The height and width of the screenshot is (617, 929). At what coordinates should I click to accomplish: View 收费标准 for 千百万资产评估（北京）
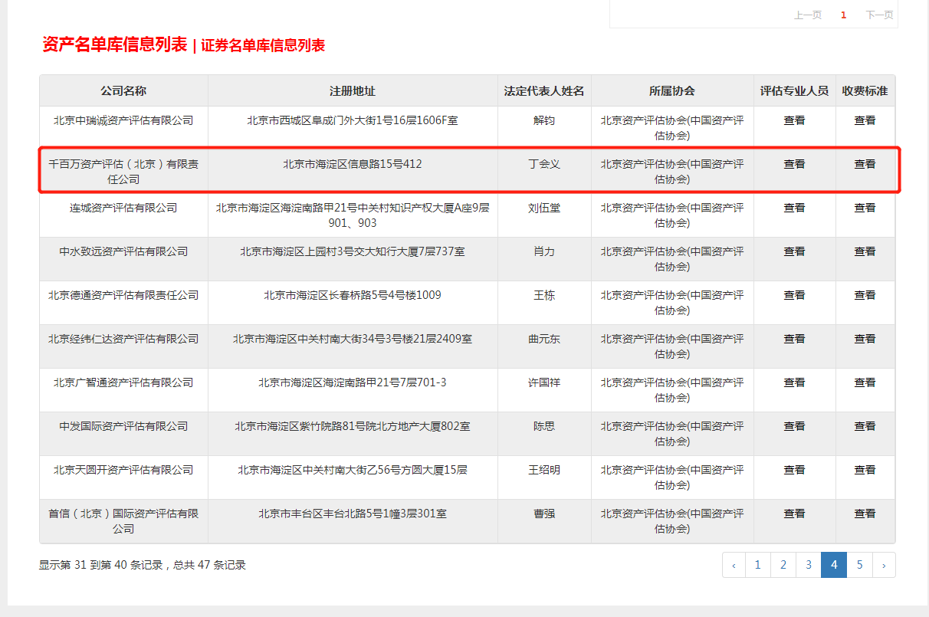(x=865, y=164)
